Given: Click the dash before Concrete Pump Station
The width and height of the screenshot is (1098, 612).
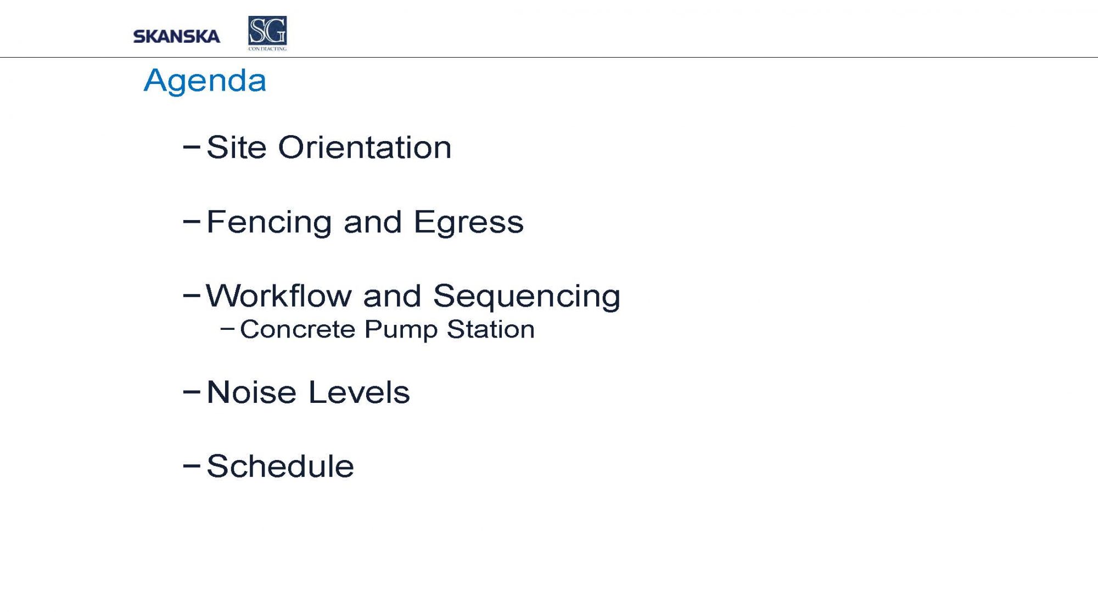Looking at the screenshot, I should (227, 329).
